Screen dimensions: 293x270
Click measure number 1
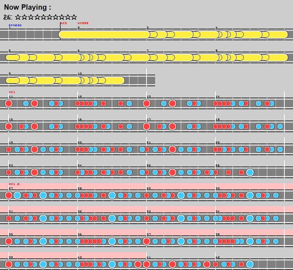(10, 28)
